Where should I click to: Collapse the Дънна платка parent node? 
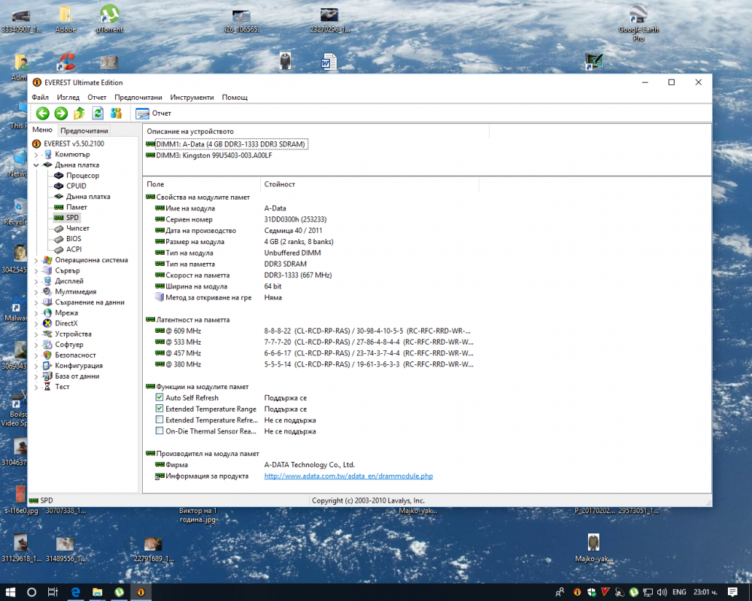point(36,165)
